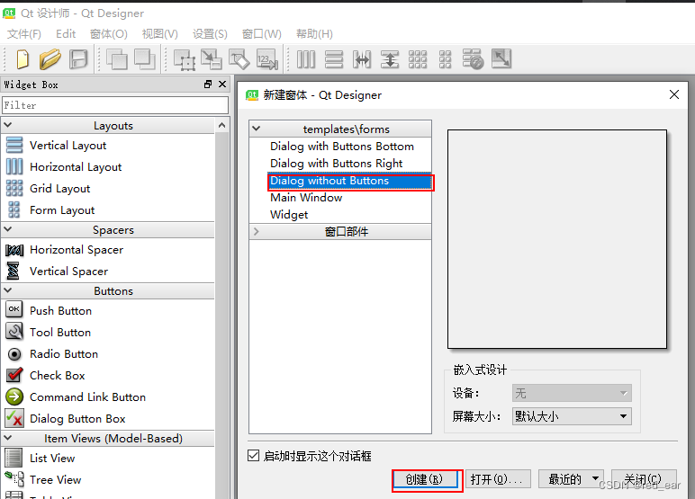Select the Edit Widgets mode icon

185,59
